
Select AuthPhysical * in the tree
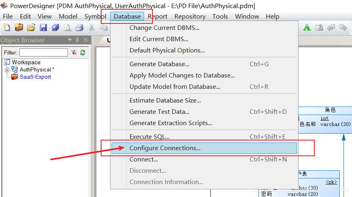click(x=37, y=69)
